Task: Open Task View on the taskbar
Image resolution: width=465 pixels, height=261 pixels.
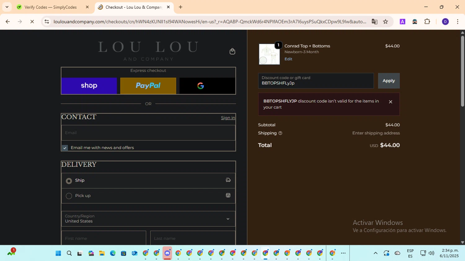Action: click(80, 253)
